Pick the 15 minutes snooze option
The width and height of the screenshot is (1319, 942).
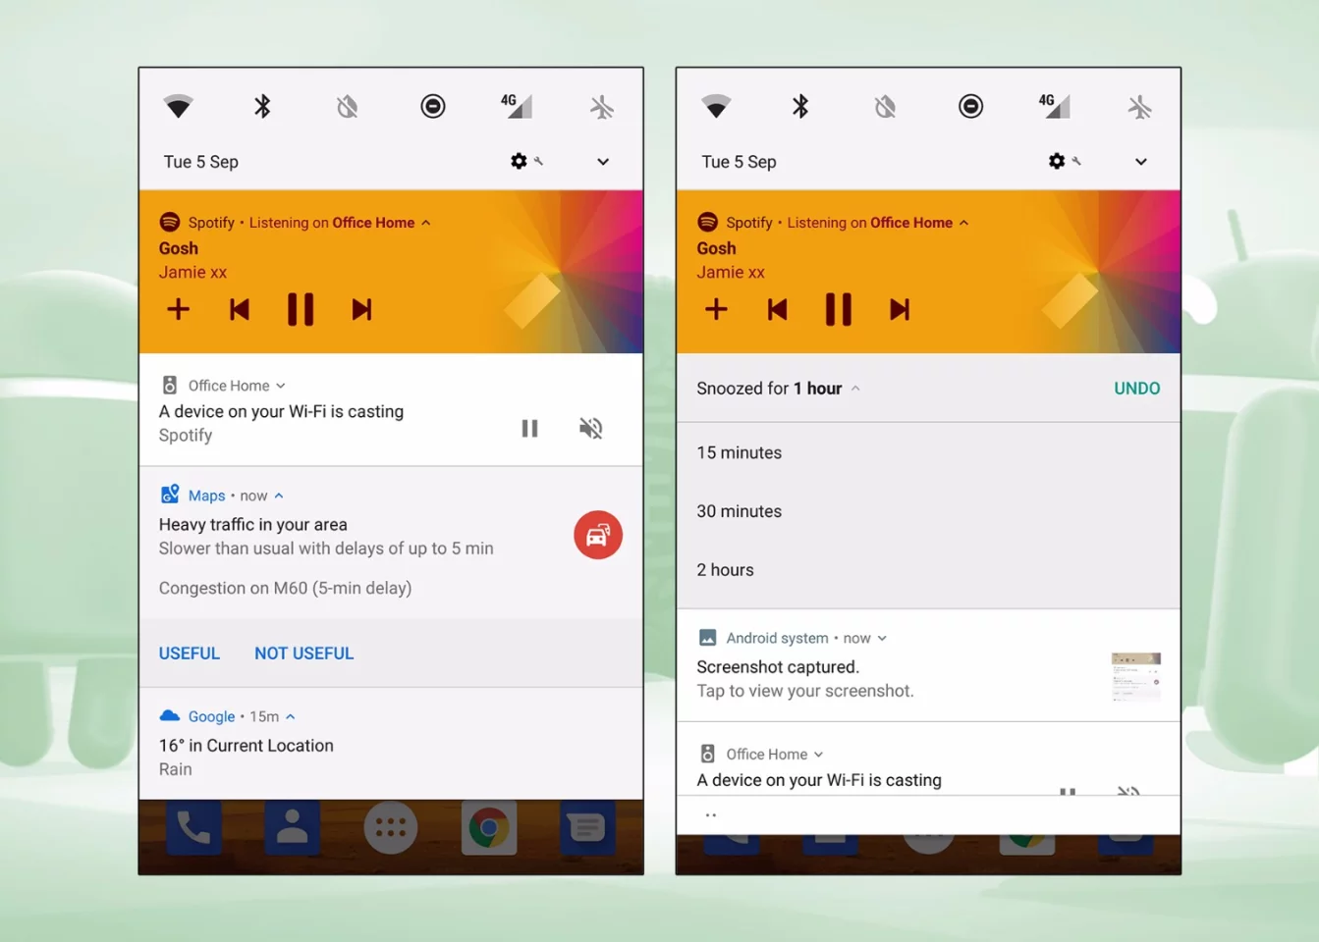point(739,452)
